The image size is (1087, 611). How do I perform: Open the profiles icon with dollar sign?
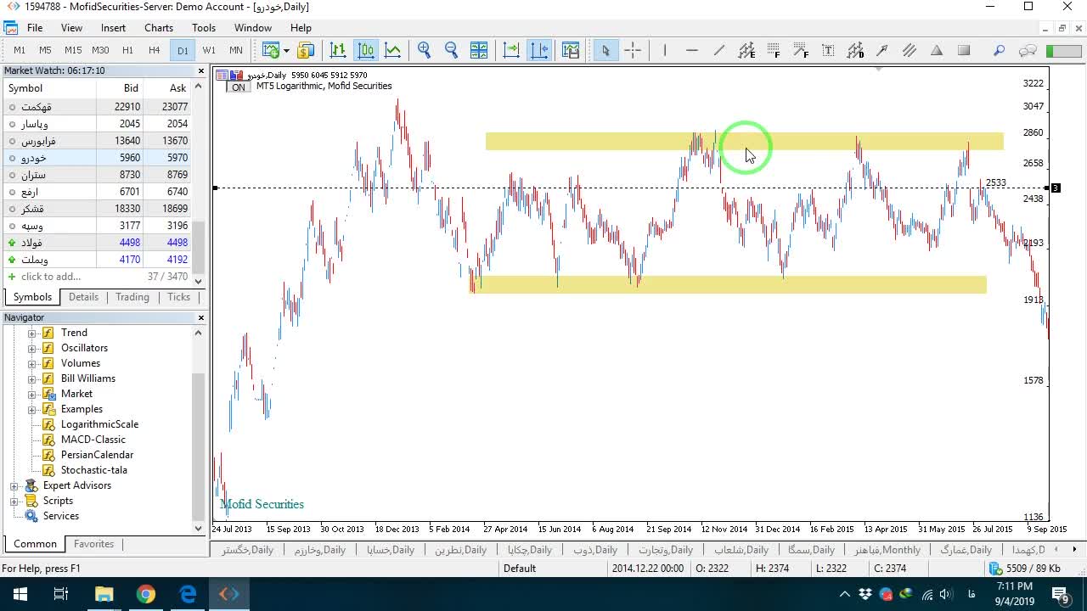click(x=306, y=51)
